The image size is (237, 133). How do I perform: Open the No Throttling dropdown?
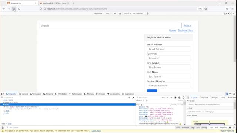(x=138, y=13)
